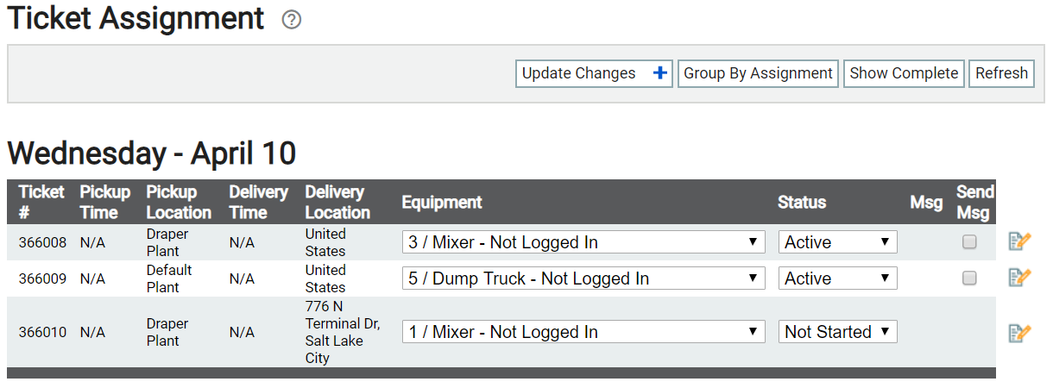Refresh the ticket list
The height and width of the screenshot is (388, 1053).
(1001, 73)
